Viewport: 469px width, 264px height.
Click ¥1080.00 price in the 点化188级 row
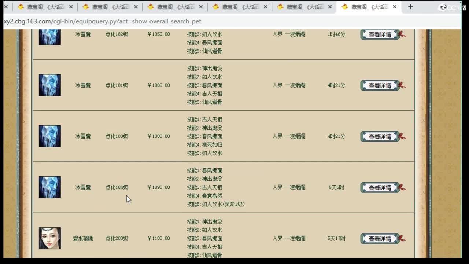[x=158, y=136]
